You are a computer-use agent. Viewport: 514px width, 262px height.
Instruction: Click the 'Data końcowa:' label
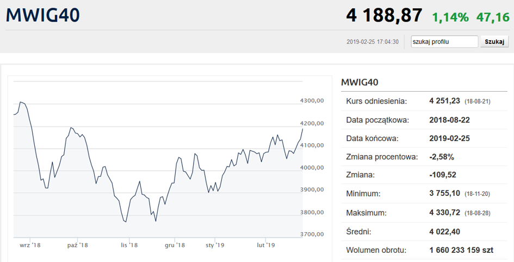click(373, 138)
